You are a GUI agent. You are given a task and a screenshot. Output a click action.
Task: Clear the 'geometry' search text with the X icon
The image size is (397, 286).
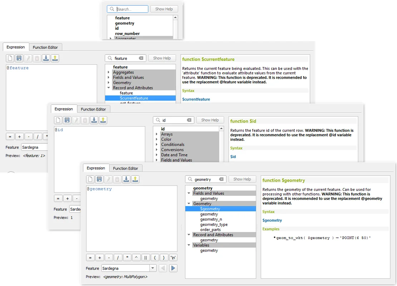coord(221,179)
